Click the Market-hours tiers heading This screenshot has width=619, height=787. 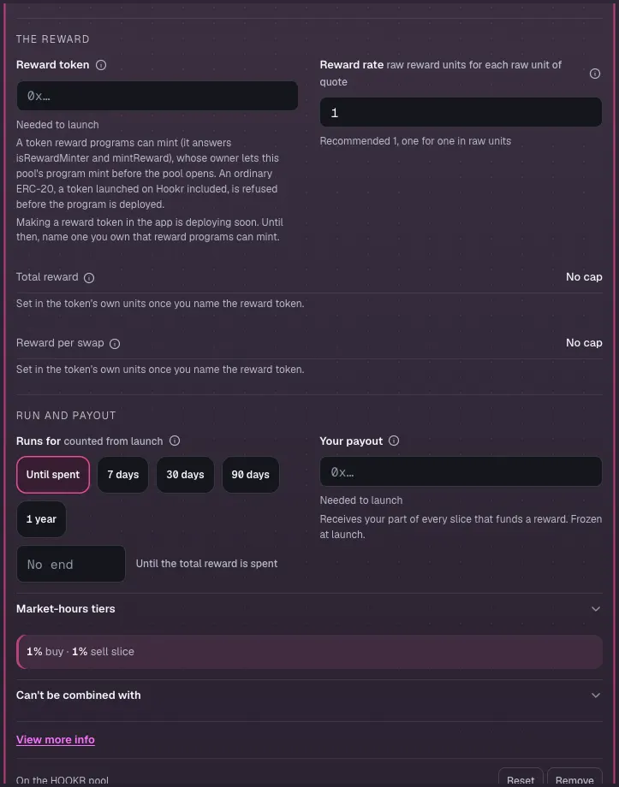[x=66, y=609]
